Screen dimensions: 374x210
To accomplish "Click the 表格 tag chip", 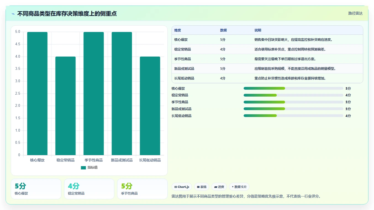I will pyautogui.click(x=202, y=187).
